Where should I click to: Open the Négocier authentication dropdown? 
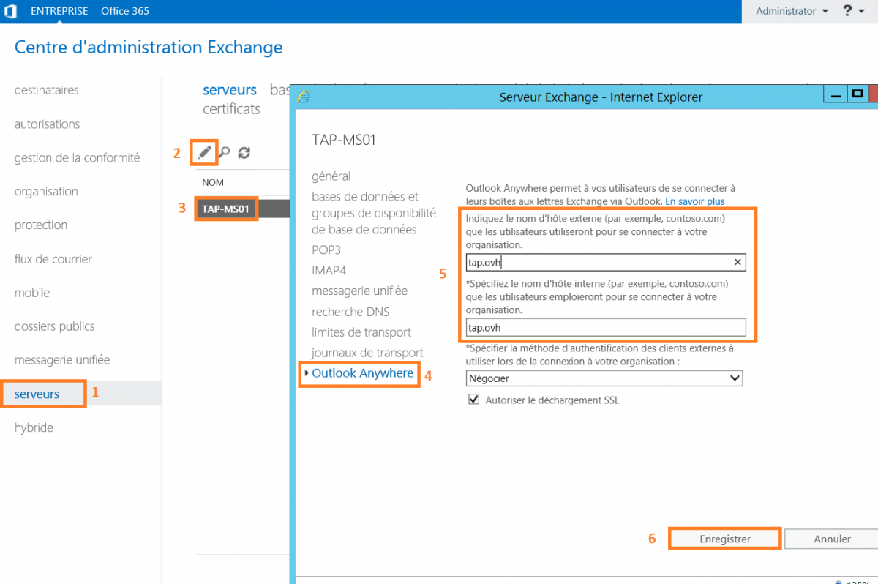click(x=604, y=378)
